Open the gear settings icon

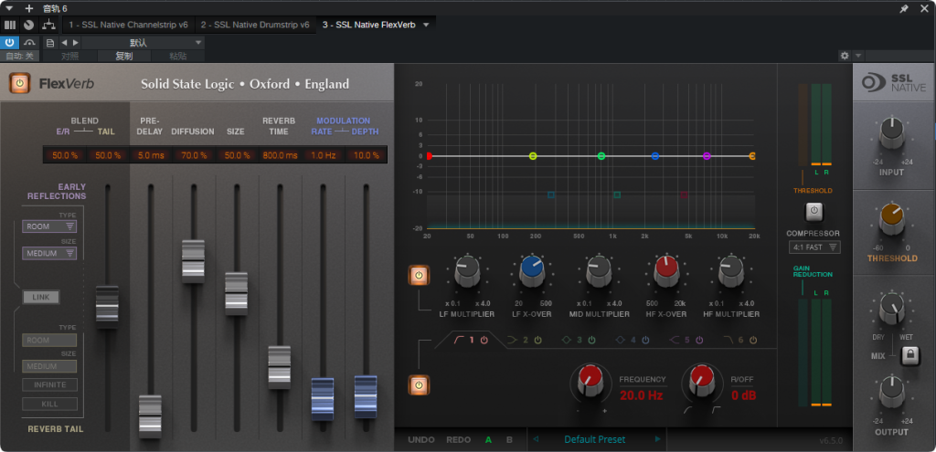844,56
